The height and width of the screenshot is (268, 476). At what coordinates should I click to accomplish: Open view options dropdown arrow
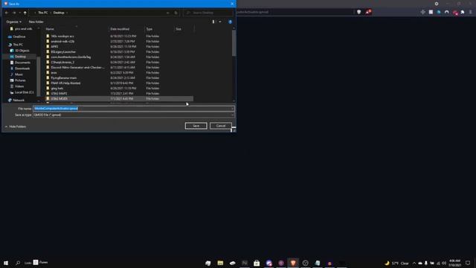pos(220,22)
